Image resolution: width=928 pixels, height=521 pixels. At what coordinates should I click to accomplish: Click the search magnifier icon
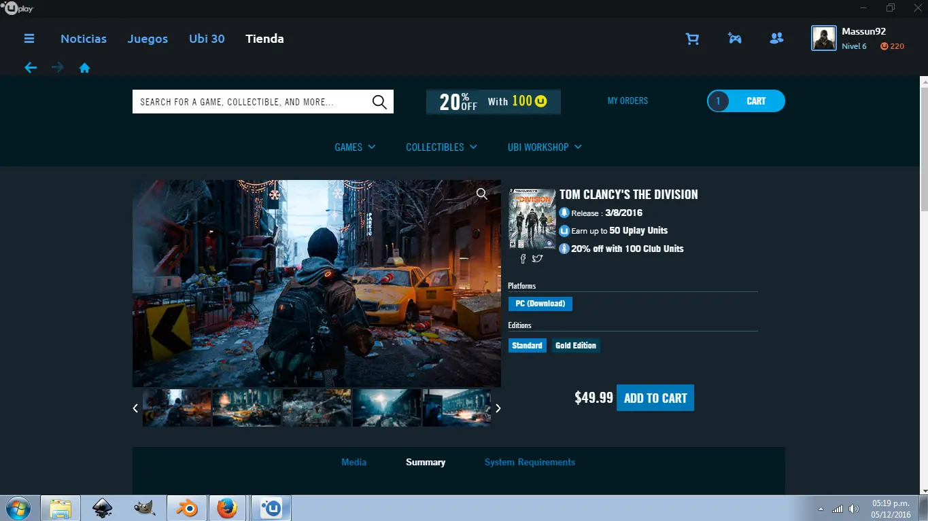379,102
